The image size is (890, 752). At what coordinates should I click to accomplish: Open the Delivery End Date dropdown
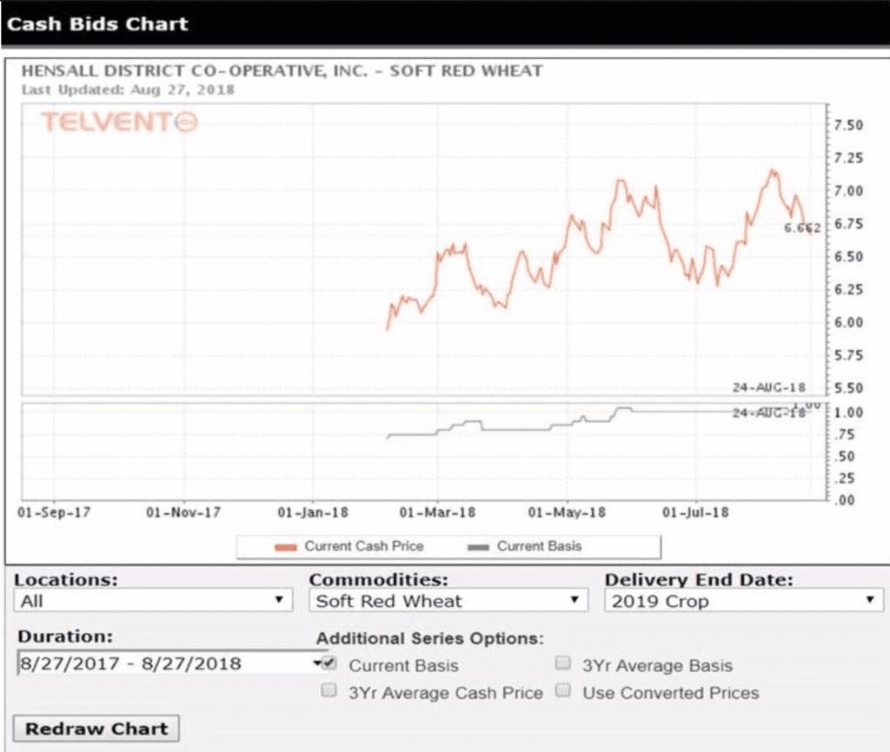(743, 600)
